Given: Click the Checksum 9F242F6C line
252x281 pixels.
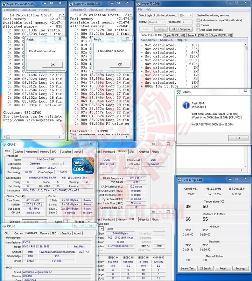Looking at the screenshot, I should (x=22, y=113).
